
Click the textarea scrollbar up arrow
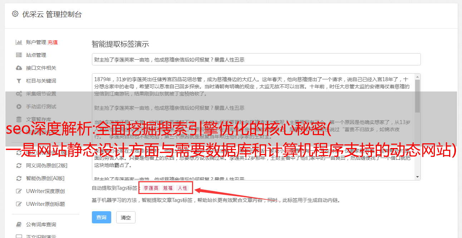417,76
